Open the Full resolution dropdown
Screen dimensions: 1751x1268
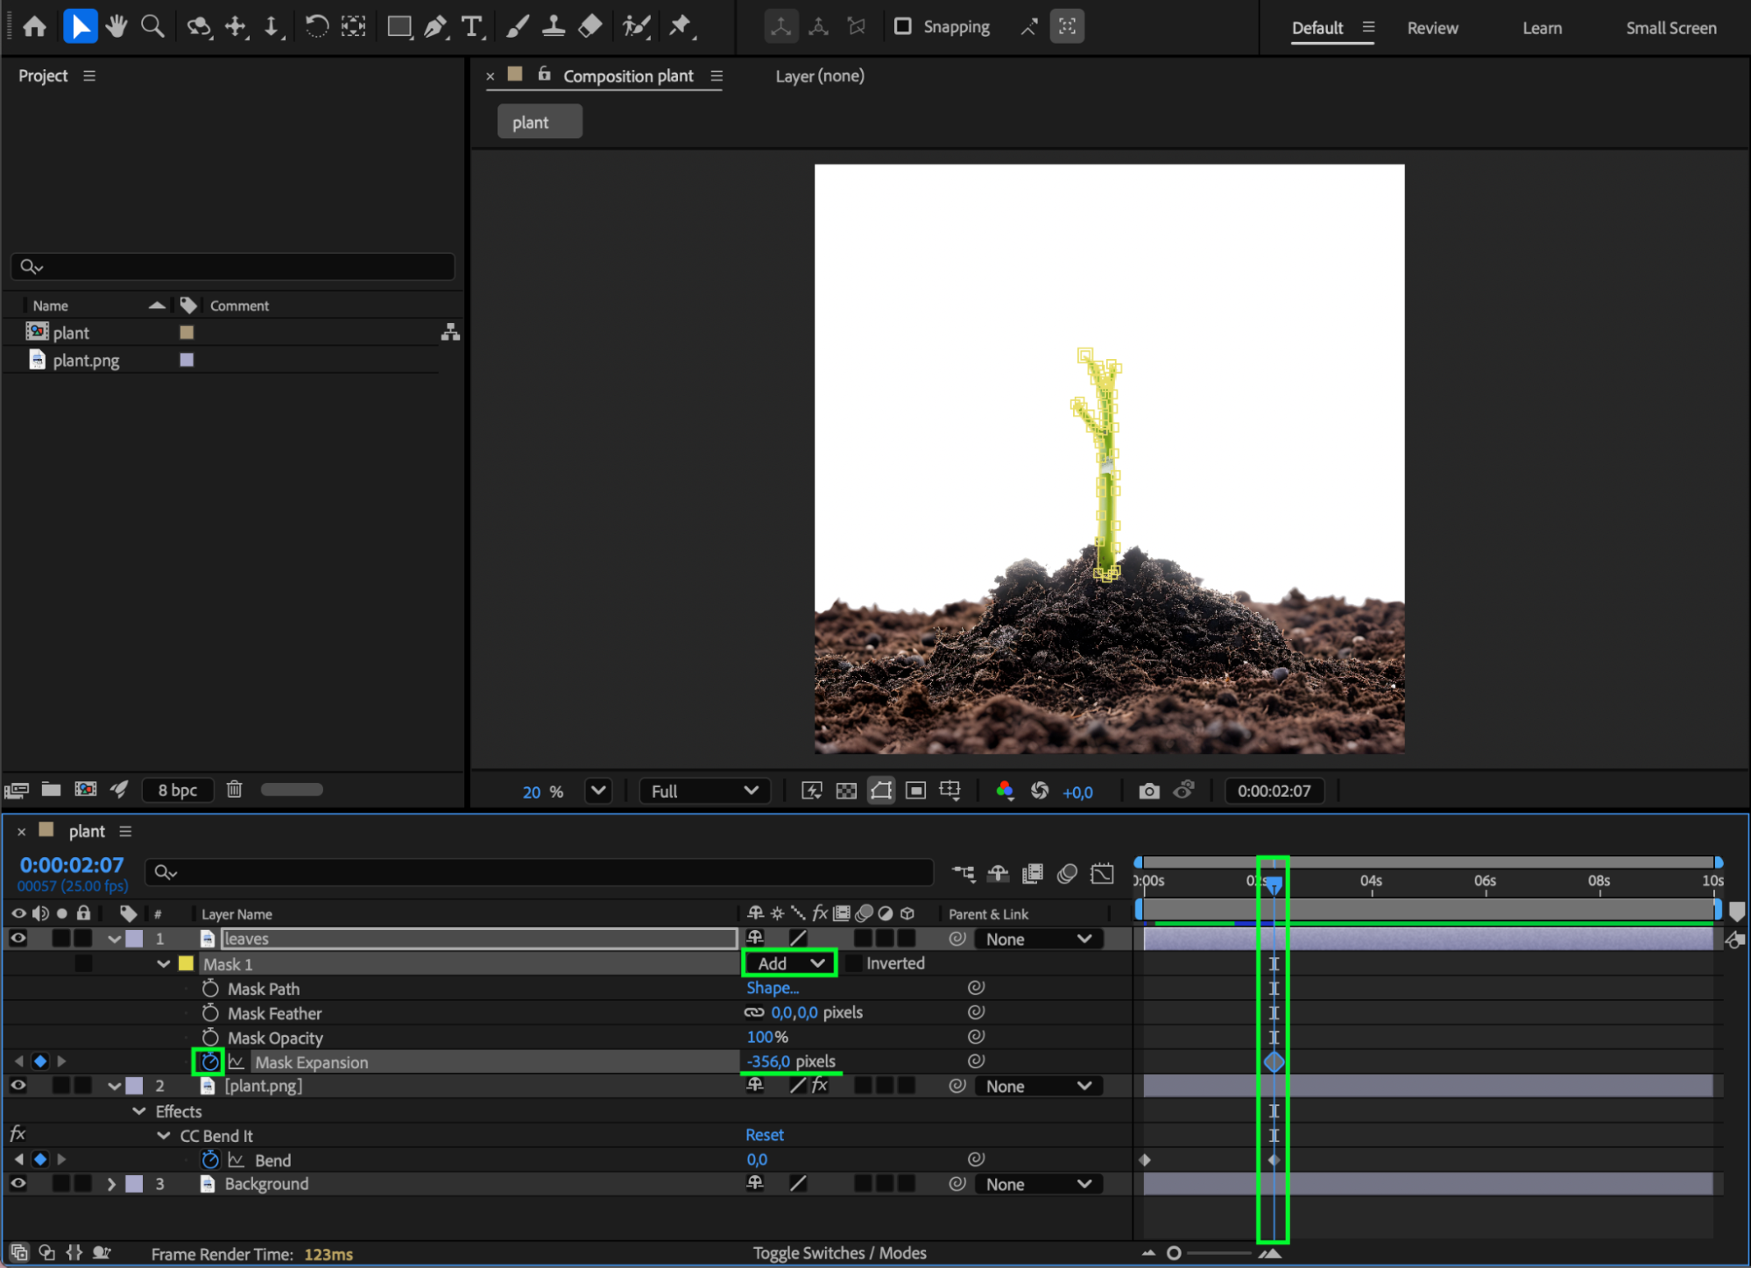coord(704,792)
